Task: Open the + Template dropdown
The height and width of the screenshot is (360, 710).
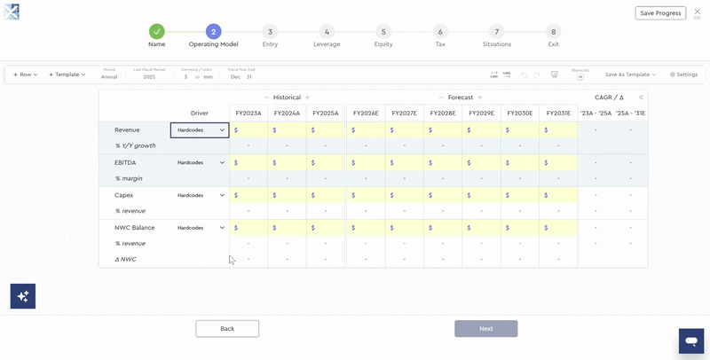Action: pos(67,74)
